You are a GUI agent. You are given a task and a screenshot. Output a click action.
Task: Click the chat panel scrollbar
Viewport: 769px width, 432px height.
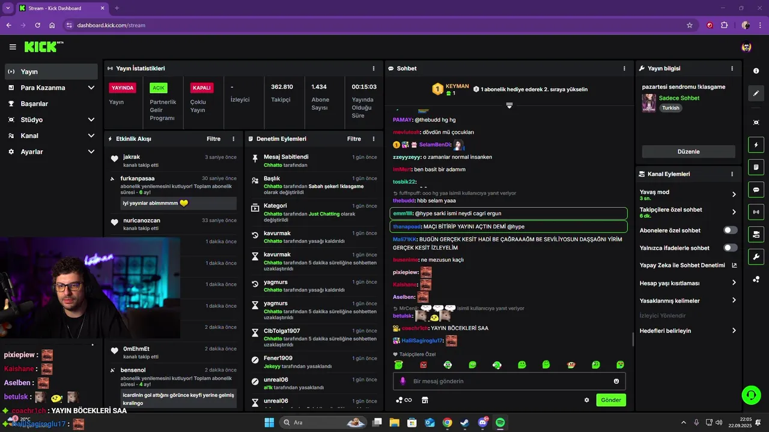click(x=633, y=340)
